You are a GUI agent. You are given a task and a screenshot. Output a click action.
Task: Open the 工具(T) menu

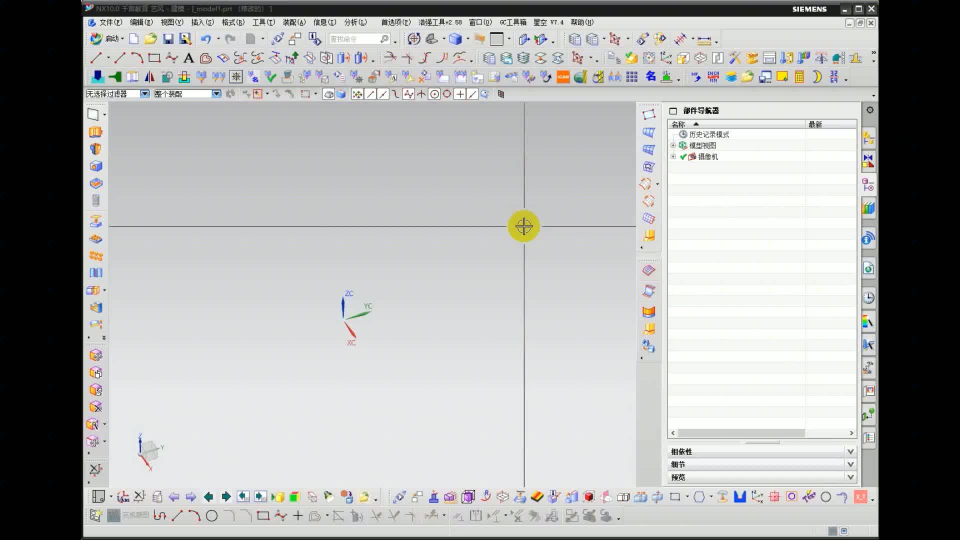[x=264, y=22]
